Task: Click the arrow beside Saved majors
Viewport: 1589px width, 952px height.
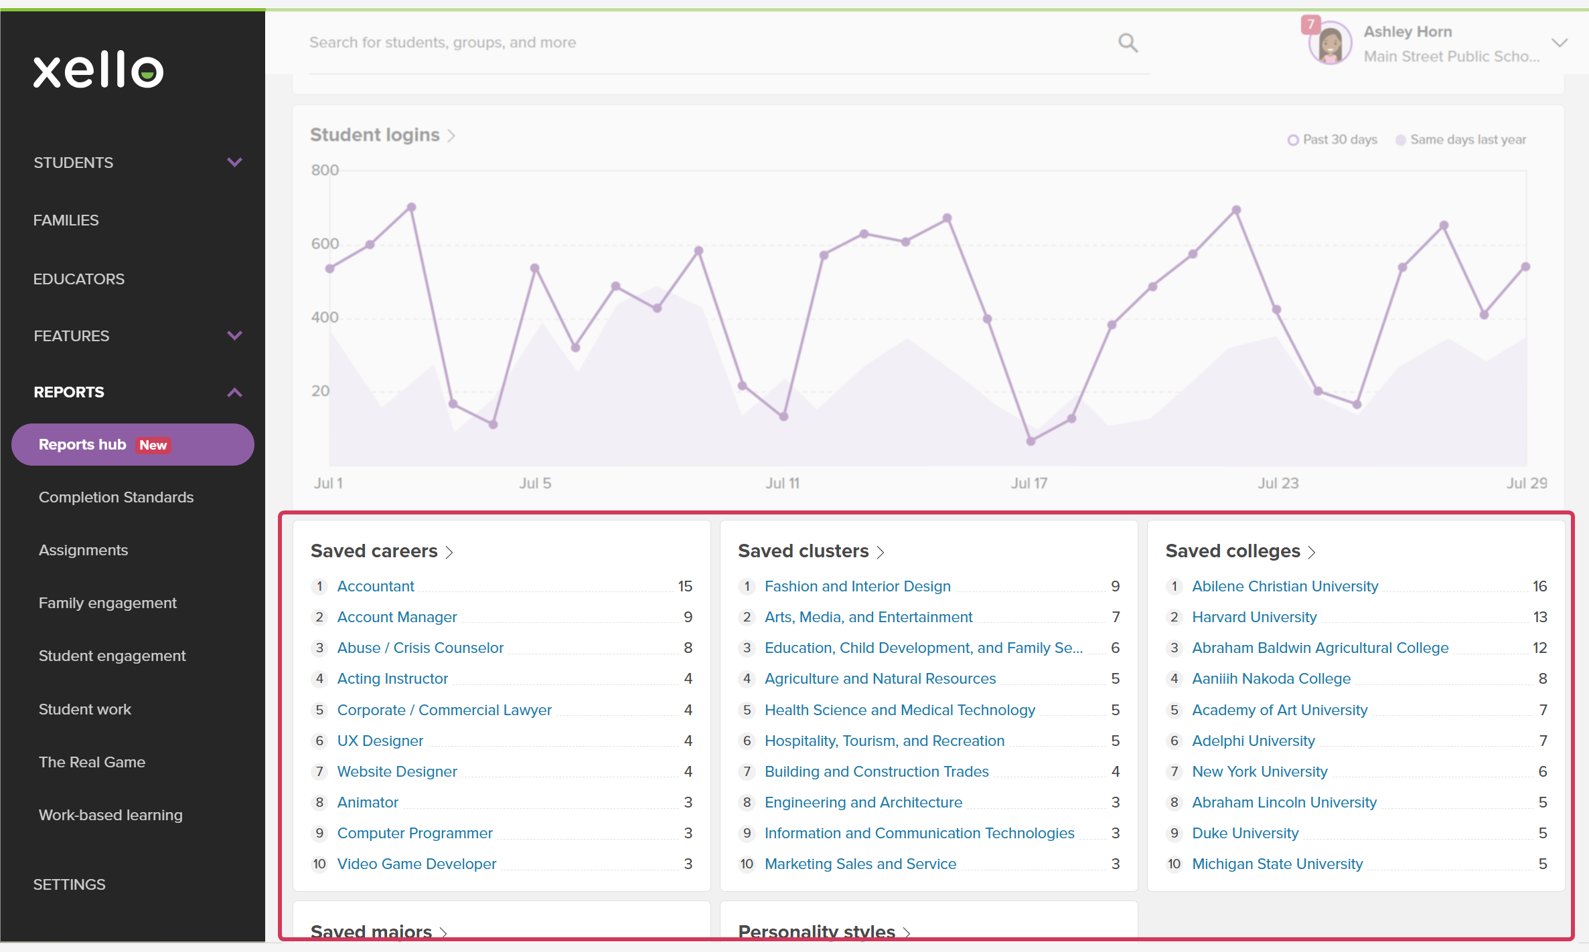Action: point(443,932)
